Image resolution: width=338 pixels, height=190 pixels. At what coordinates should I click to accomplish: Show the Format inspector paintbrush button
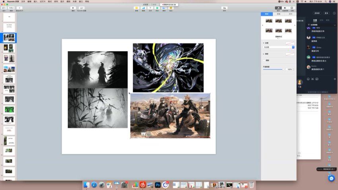(x=278, y=8)
